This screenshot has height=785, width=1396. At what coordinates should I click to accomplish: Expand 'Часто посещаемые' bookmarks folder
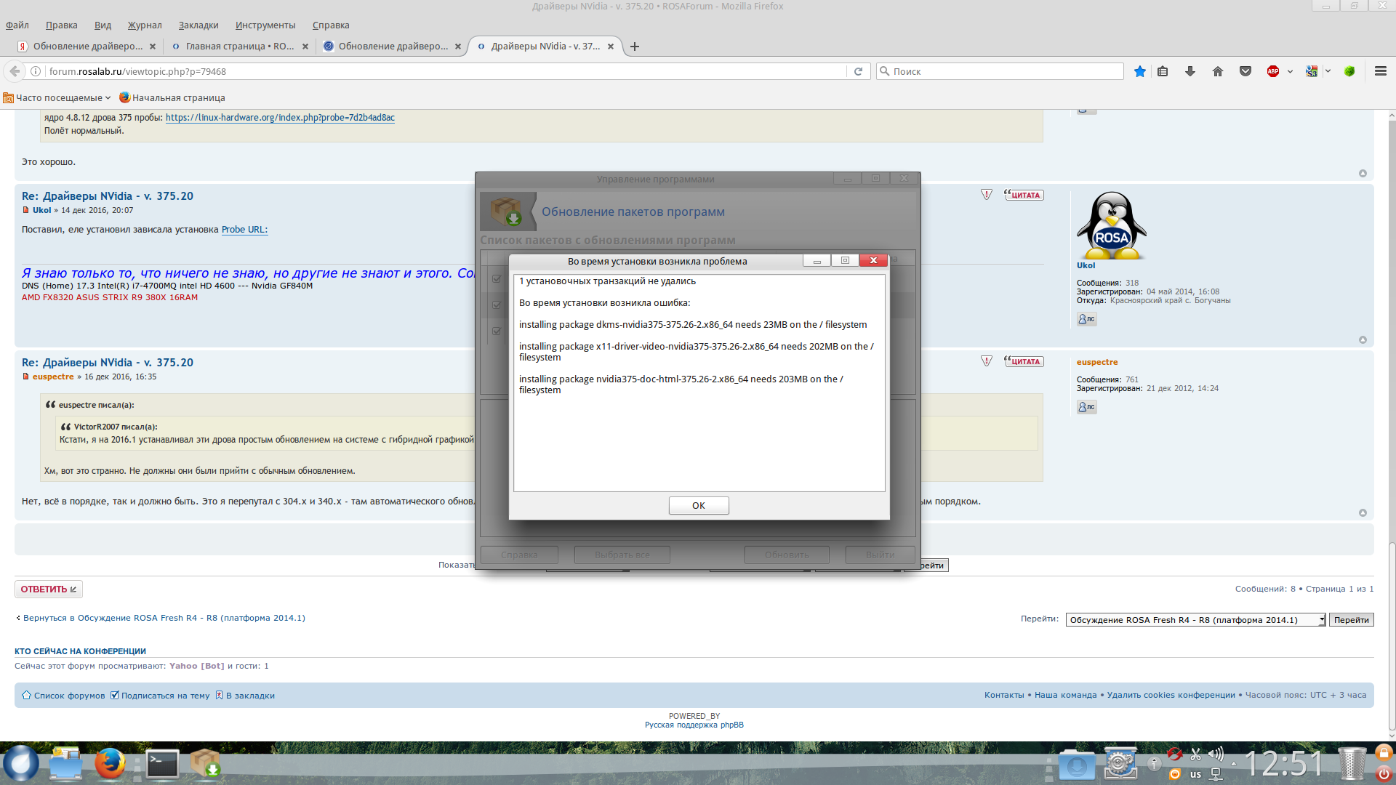click(58, 97)
